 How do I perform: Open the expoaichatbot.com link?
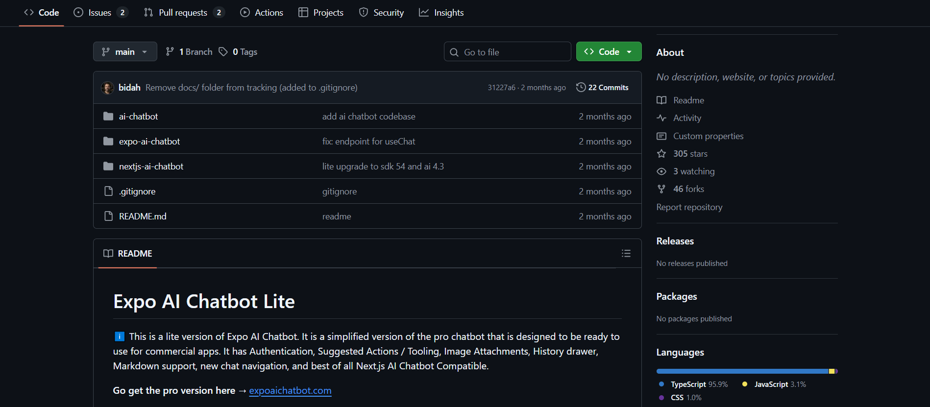pyautogui.click(x=290, y=391)
